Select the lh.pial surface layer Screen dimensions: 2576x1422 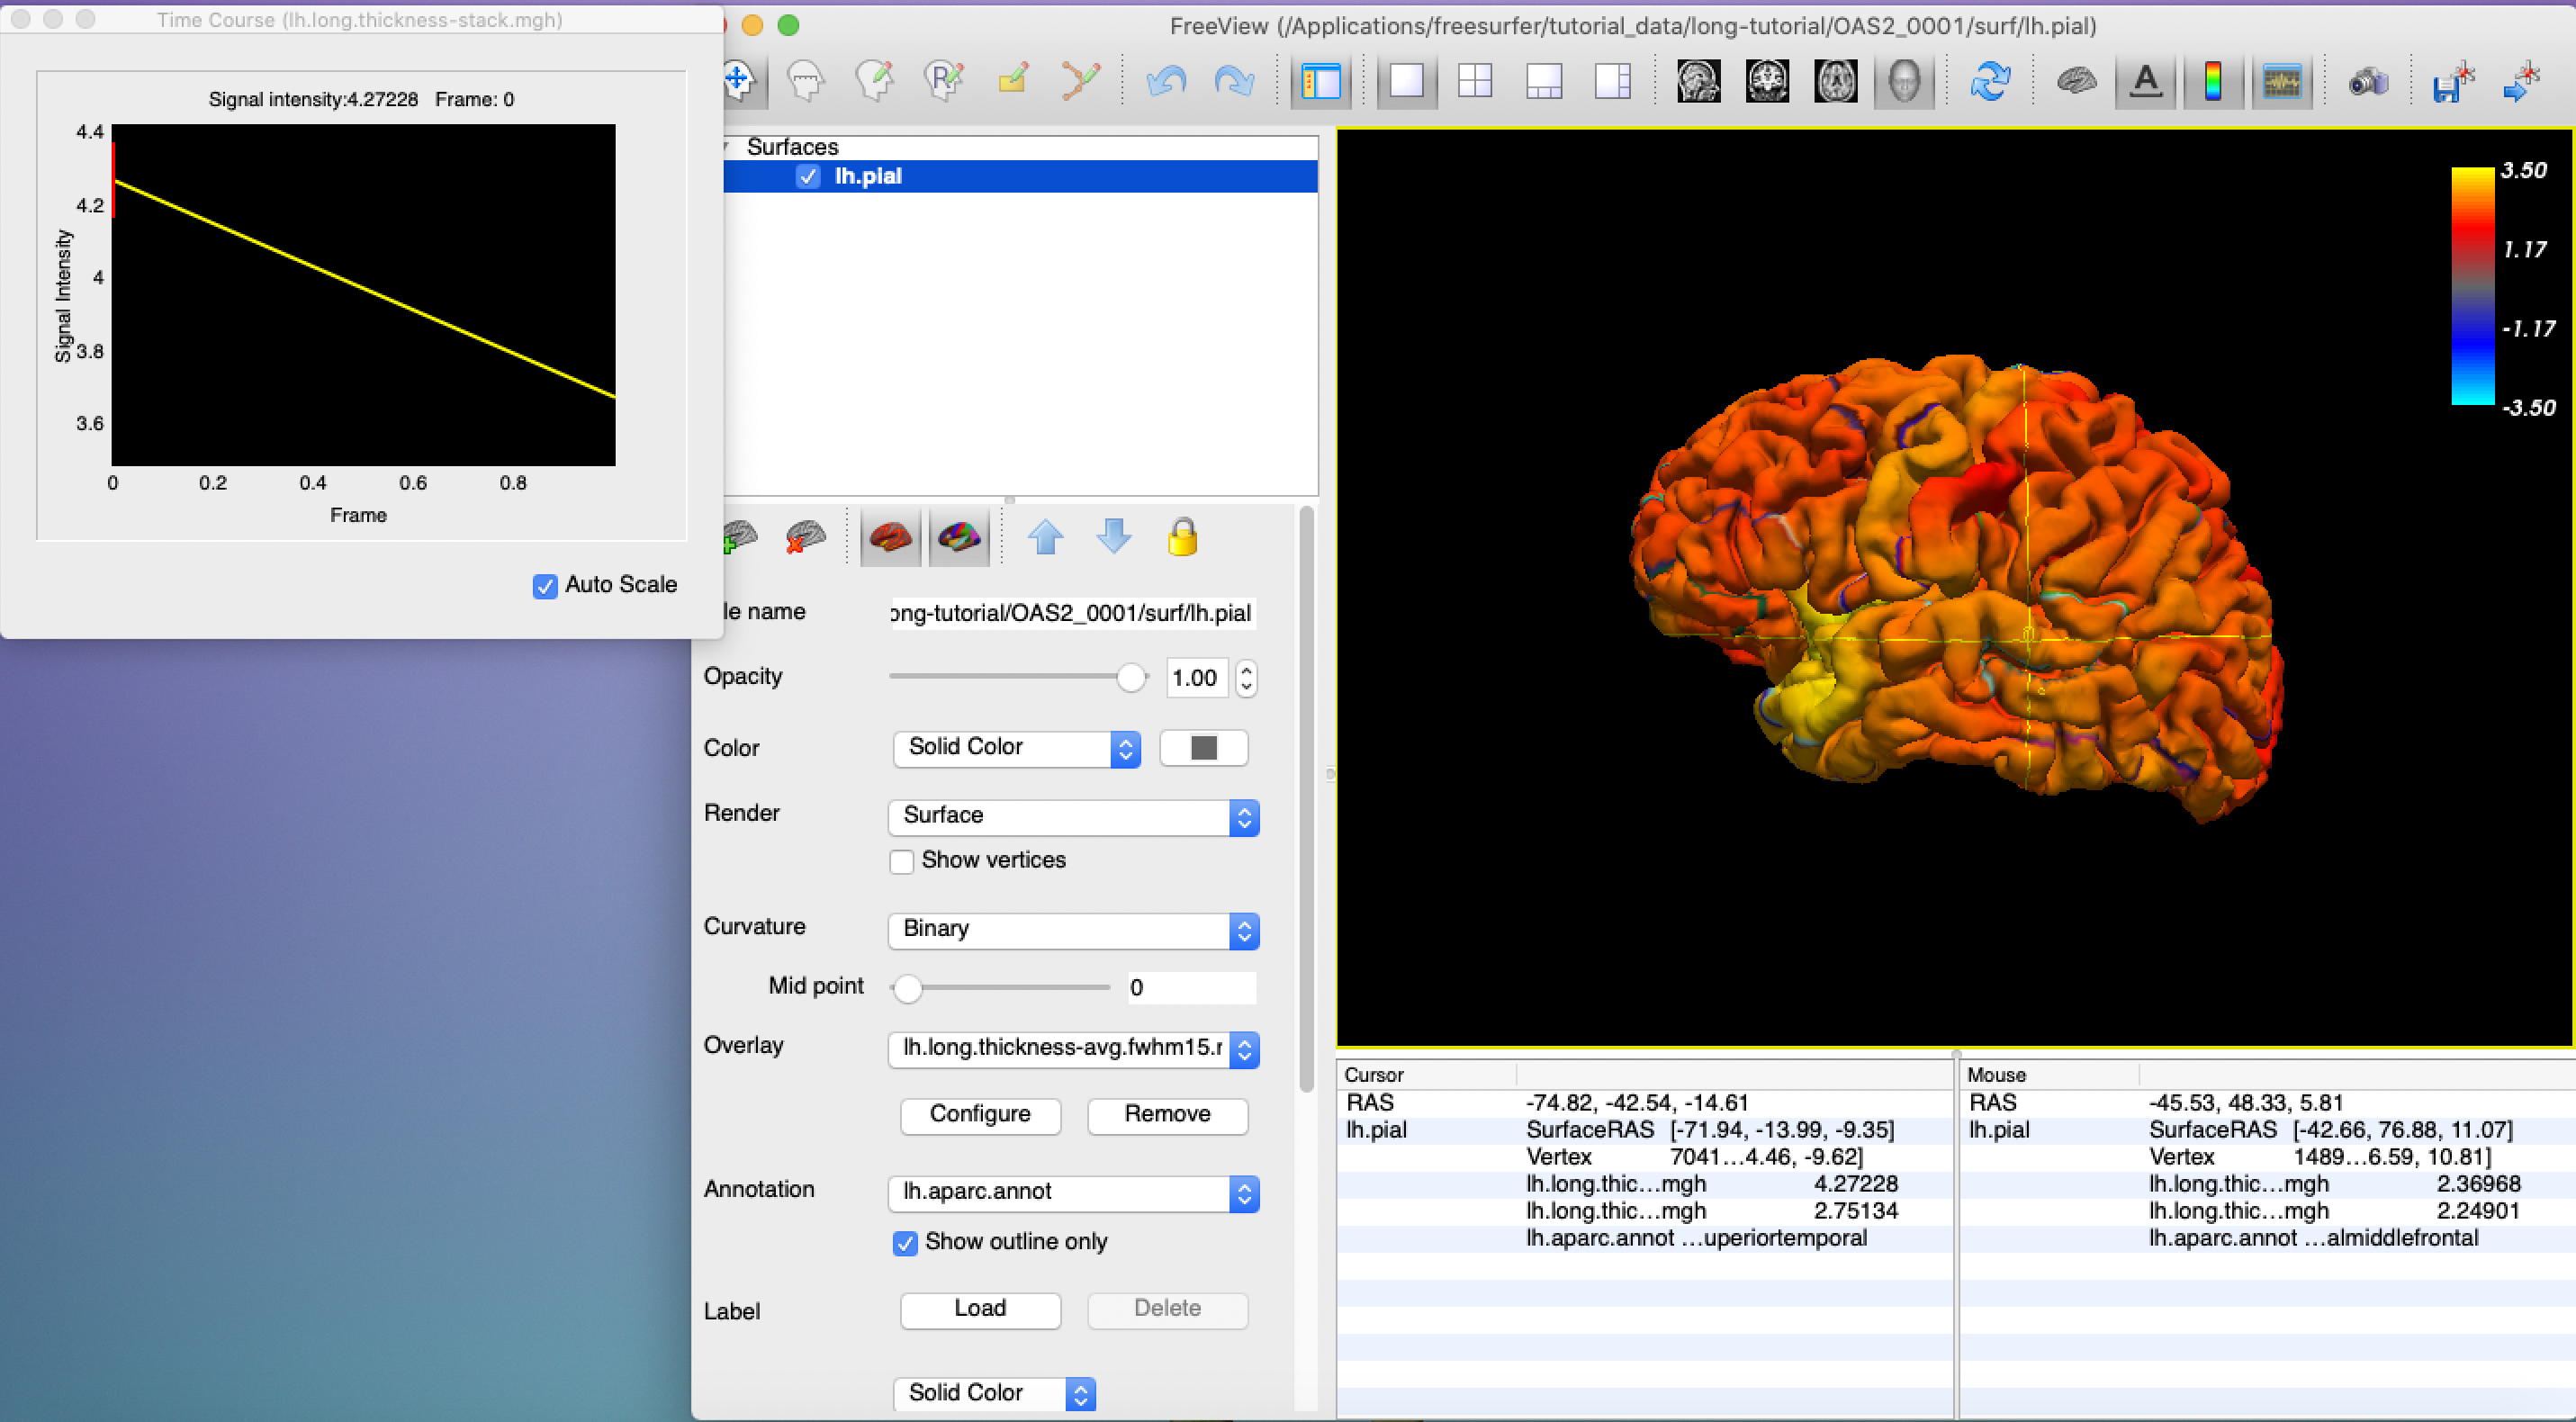click(x=868, y=177)
